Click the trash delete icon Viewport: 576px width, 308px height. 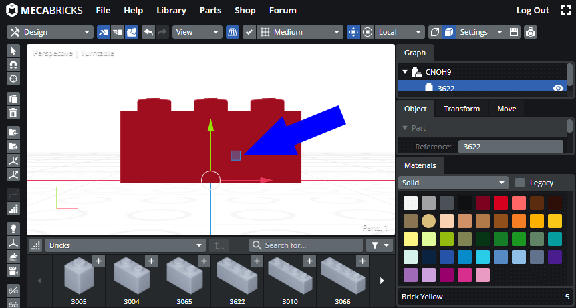pos(13,112)
